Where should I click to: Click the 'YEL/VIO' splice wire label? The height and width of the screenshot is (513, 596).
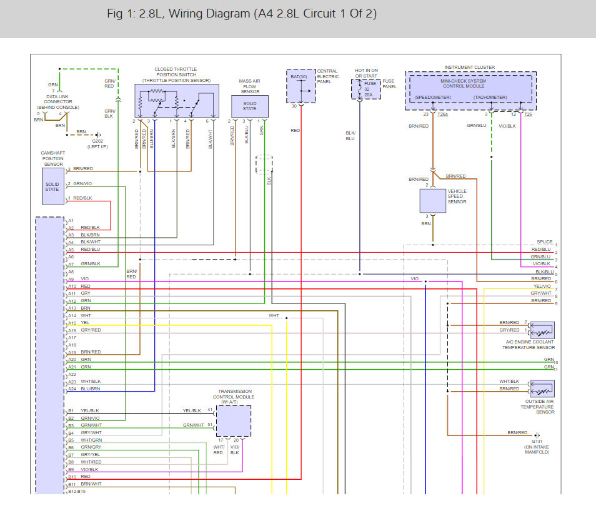pos(542,286)
